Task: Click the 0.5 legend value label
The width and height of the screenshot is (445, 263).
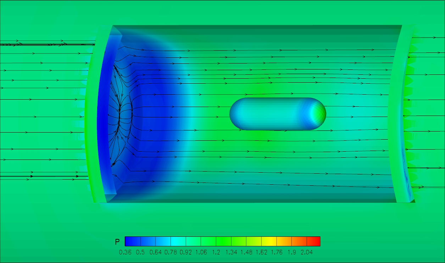Action: pyautogui.click(x=141, y=252)
